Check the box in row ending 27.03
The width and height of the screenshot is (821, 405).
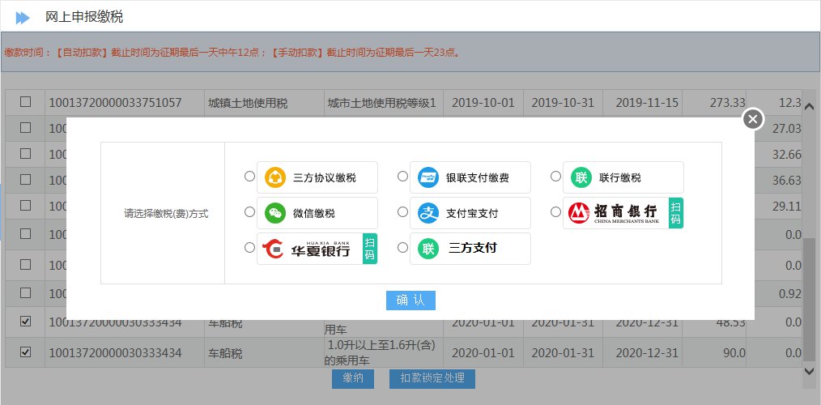point(25,127)
